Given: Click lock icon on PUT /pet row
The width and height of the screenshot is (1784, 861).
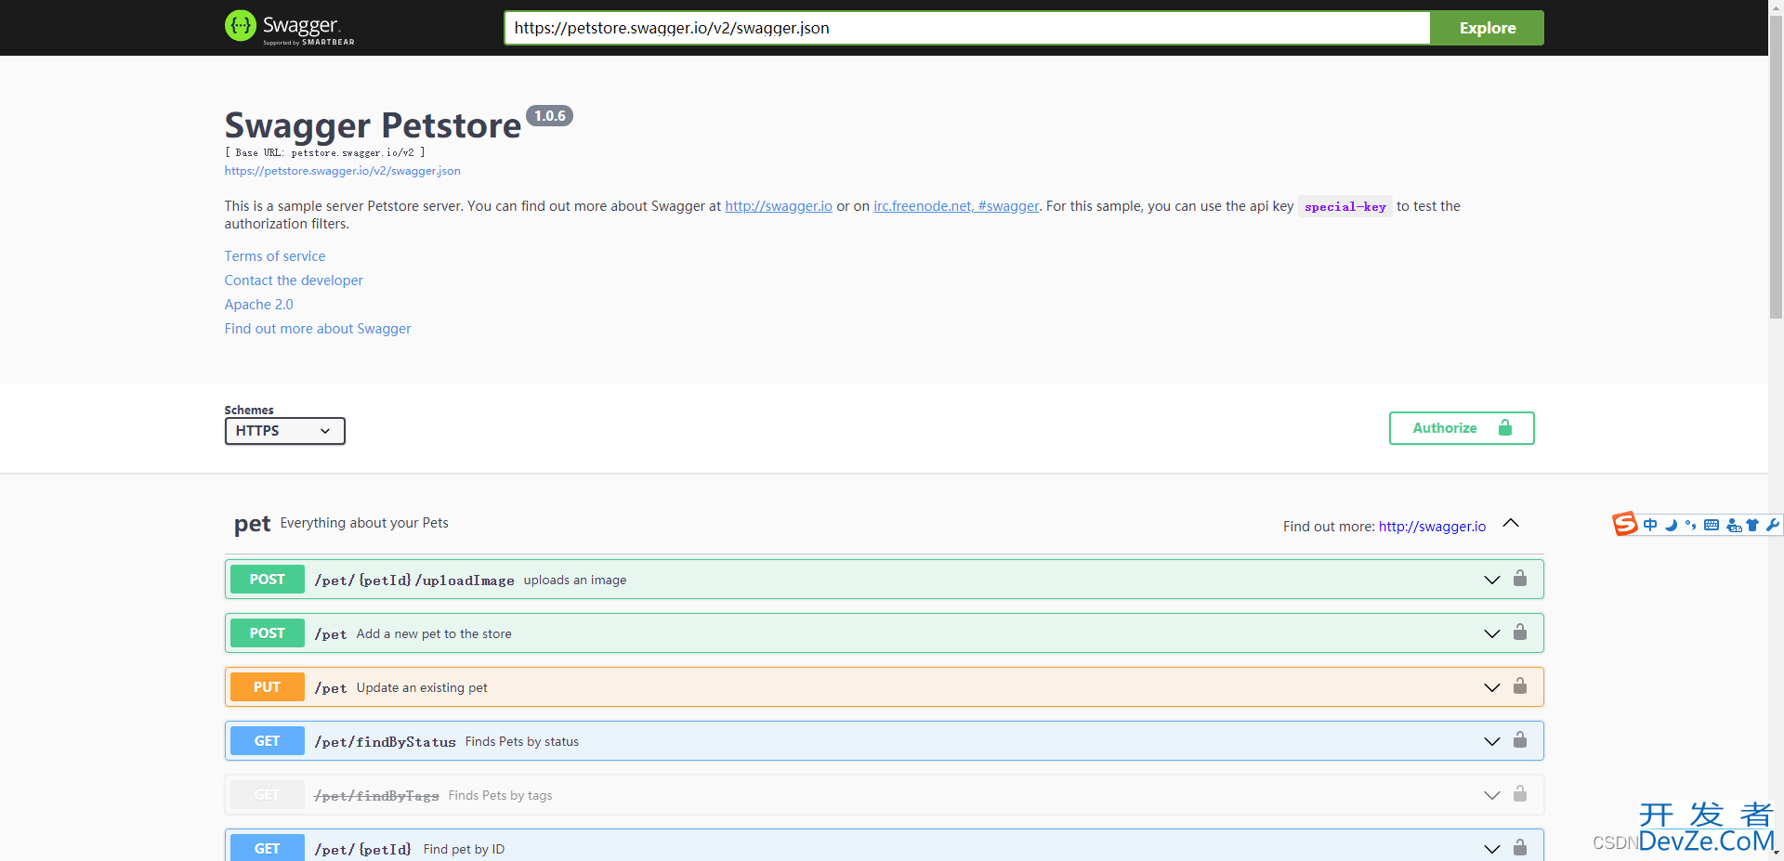Looking at the screenshot, I should tap(1520, 685).
